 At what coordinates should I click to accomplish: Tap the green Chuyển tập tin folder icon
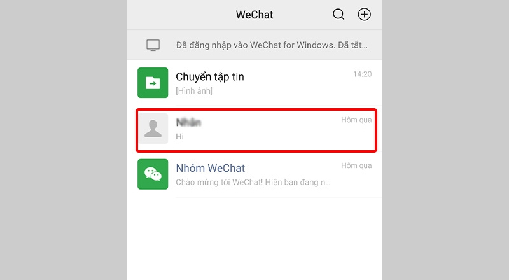click(153, 83)
